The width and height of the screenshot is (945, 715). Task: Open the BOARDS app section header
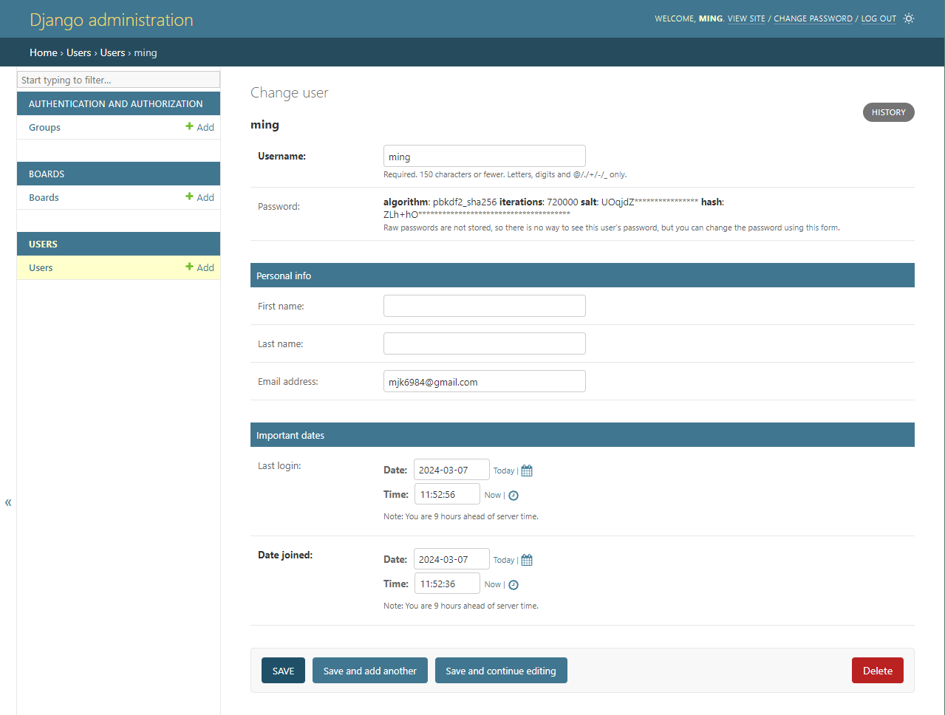pos(47,174)
